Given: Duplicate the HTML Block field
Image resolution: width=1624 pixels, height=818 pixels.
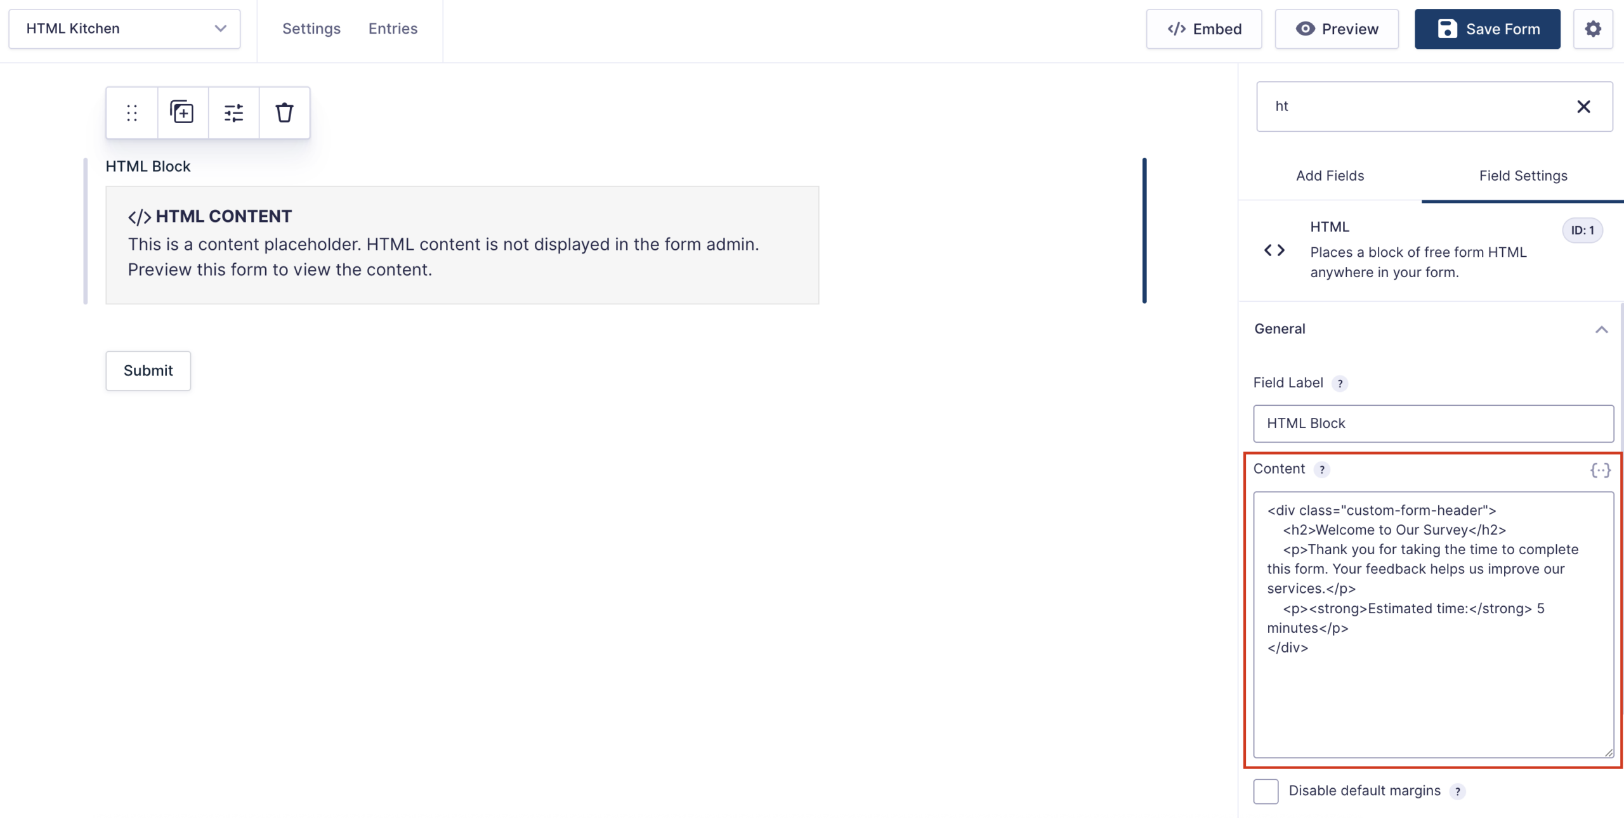Looking at the screenshot, I should (182, 113).
